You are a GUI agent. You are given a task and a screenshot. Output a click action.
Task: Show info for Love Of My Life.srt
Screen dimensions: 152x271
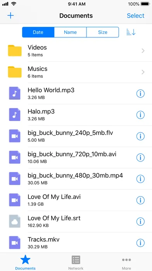click(x=140, y=222)
